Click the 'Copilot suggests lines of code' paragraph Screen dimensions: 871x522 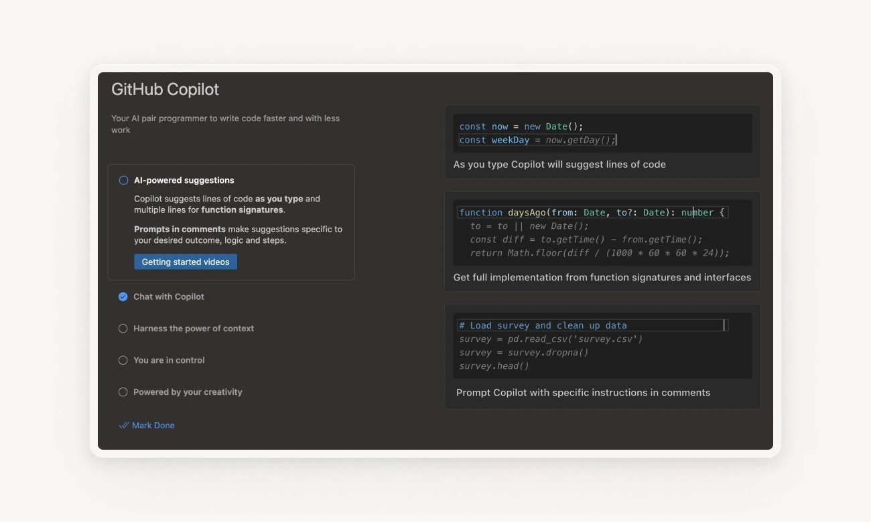click(x=227, y=204)
